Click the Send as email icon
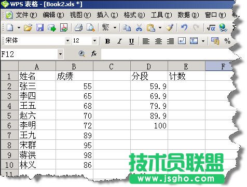 [x=52, y=27]
